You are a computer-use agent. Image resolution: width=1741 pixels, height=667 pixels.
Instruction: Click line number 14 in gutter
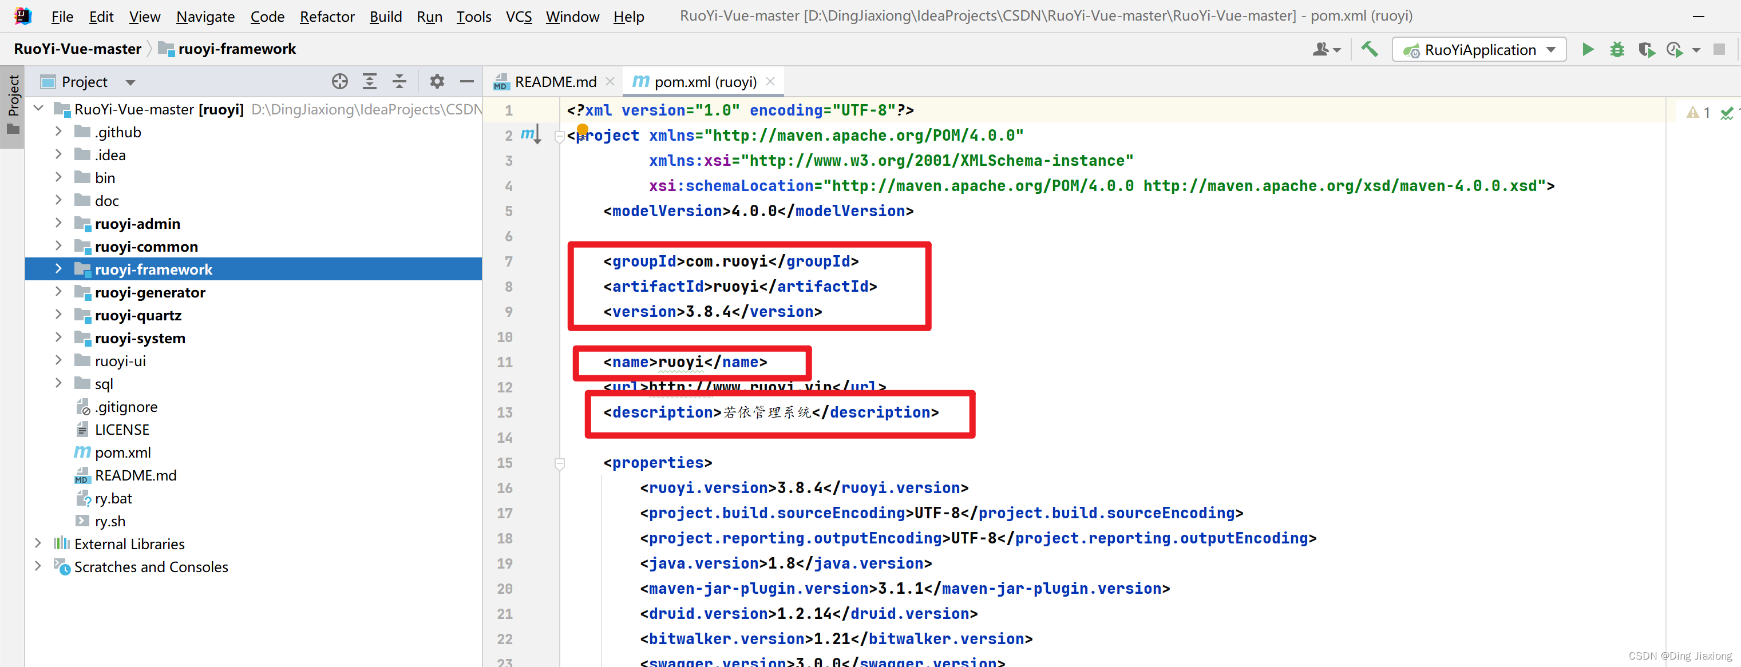tap(504, 438)
